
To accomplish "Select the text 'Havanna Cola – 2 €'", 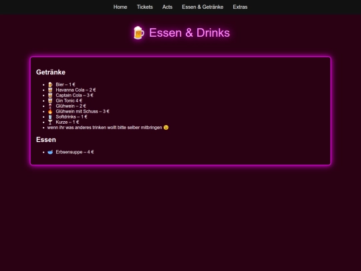I will 76,90.
